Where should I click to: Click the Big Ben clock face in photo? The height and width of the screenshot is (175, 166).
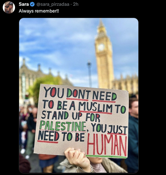(101, 47)
